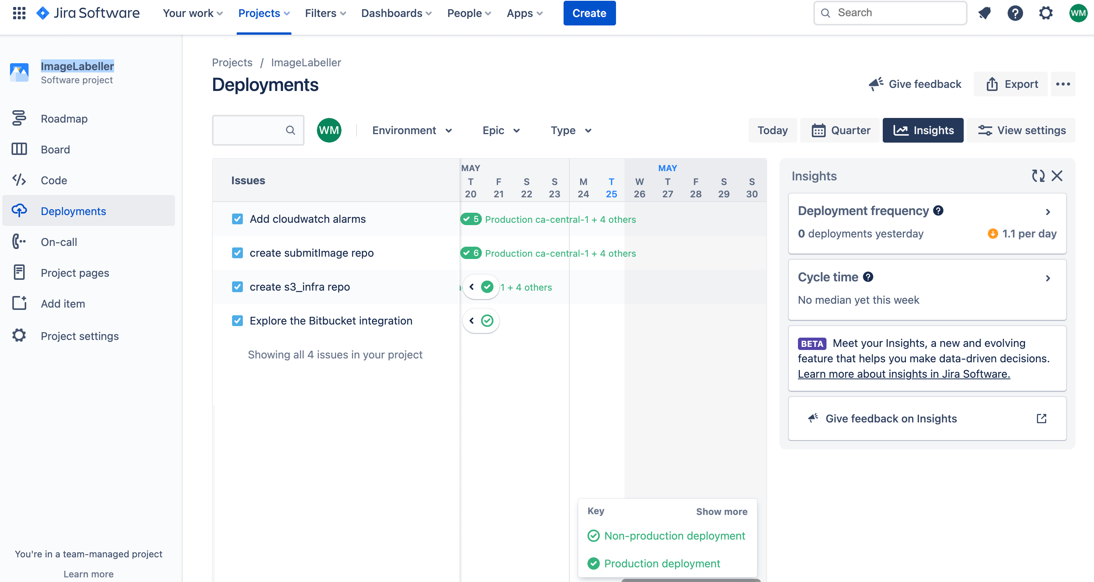1094x582 pixels.
Task: Click the On-call icon in sidebar
Action: click(20, 241)
